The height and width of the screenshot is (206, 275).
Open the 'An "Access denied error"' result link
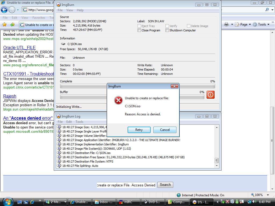28,118
